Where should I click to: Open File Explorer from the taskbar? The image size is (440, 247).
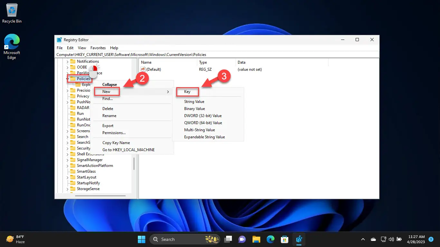click(256, 239)
